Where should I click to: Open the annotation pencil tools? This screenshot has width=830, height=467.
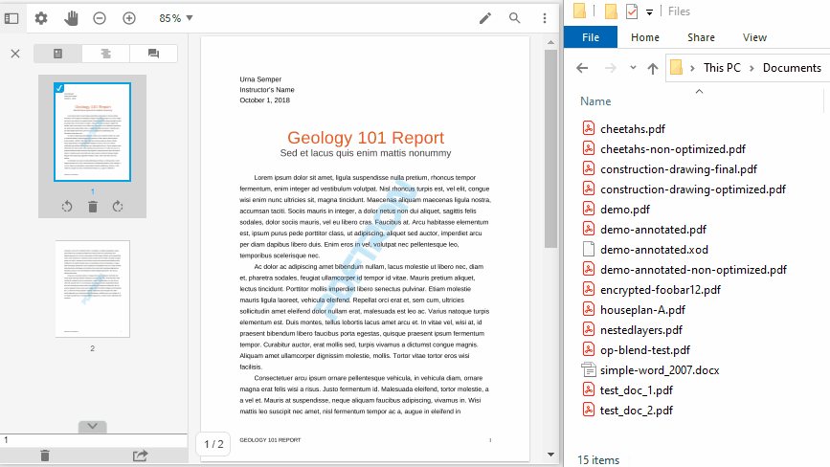tap(485, 18)
